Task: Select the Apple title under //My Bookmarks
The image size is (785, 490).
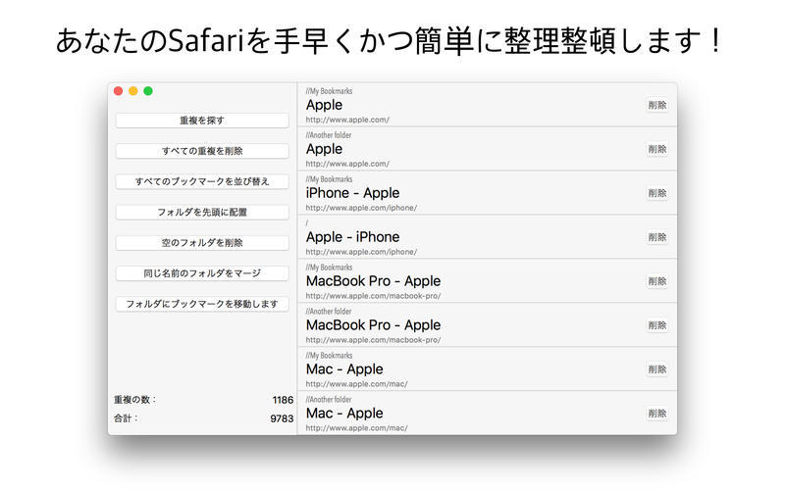Action: coord(325,106)
